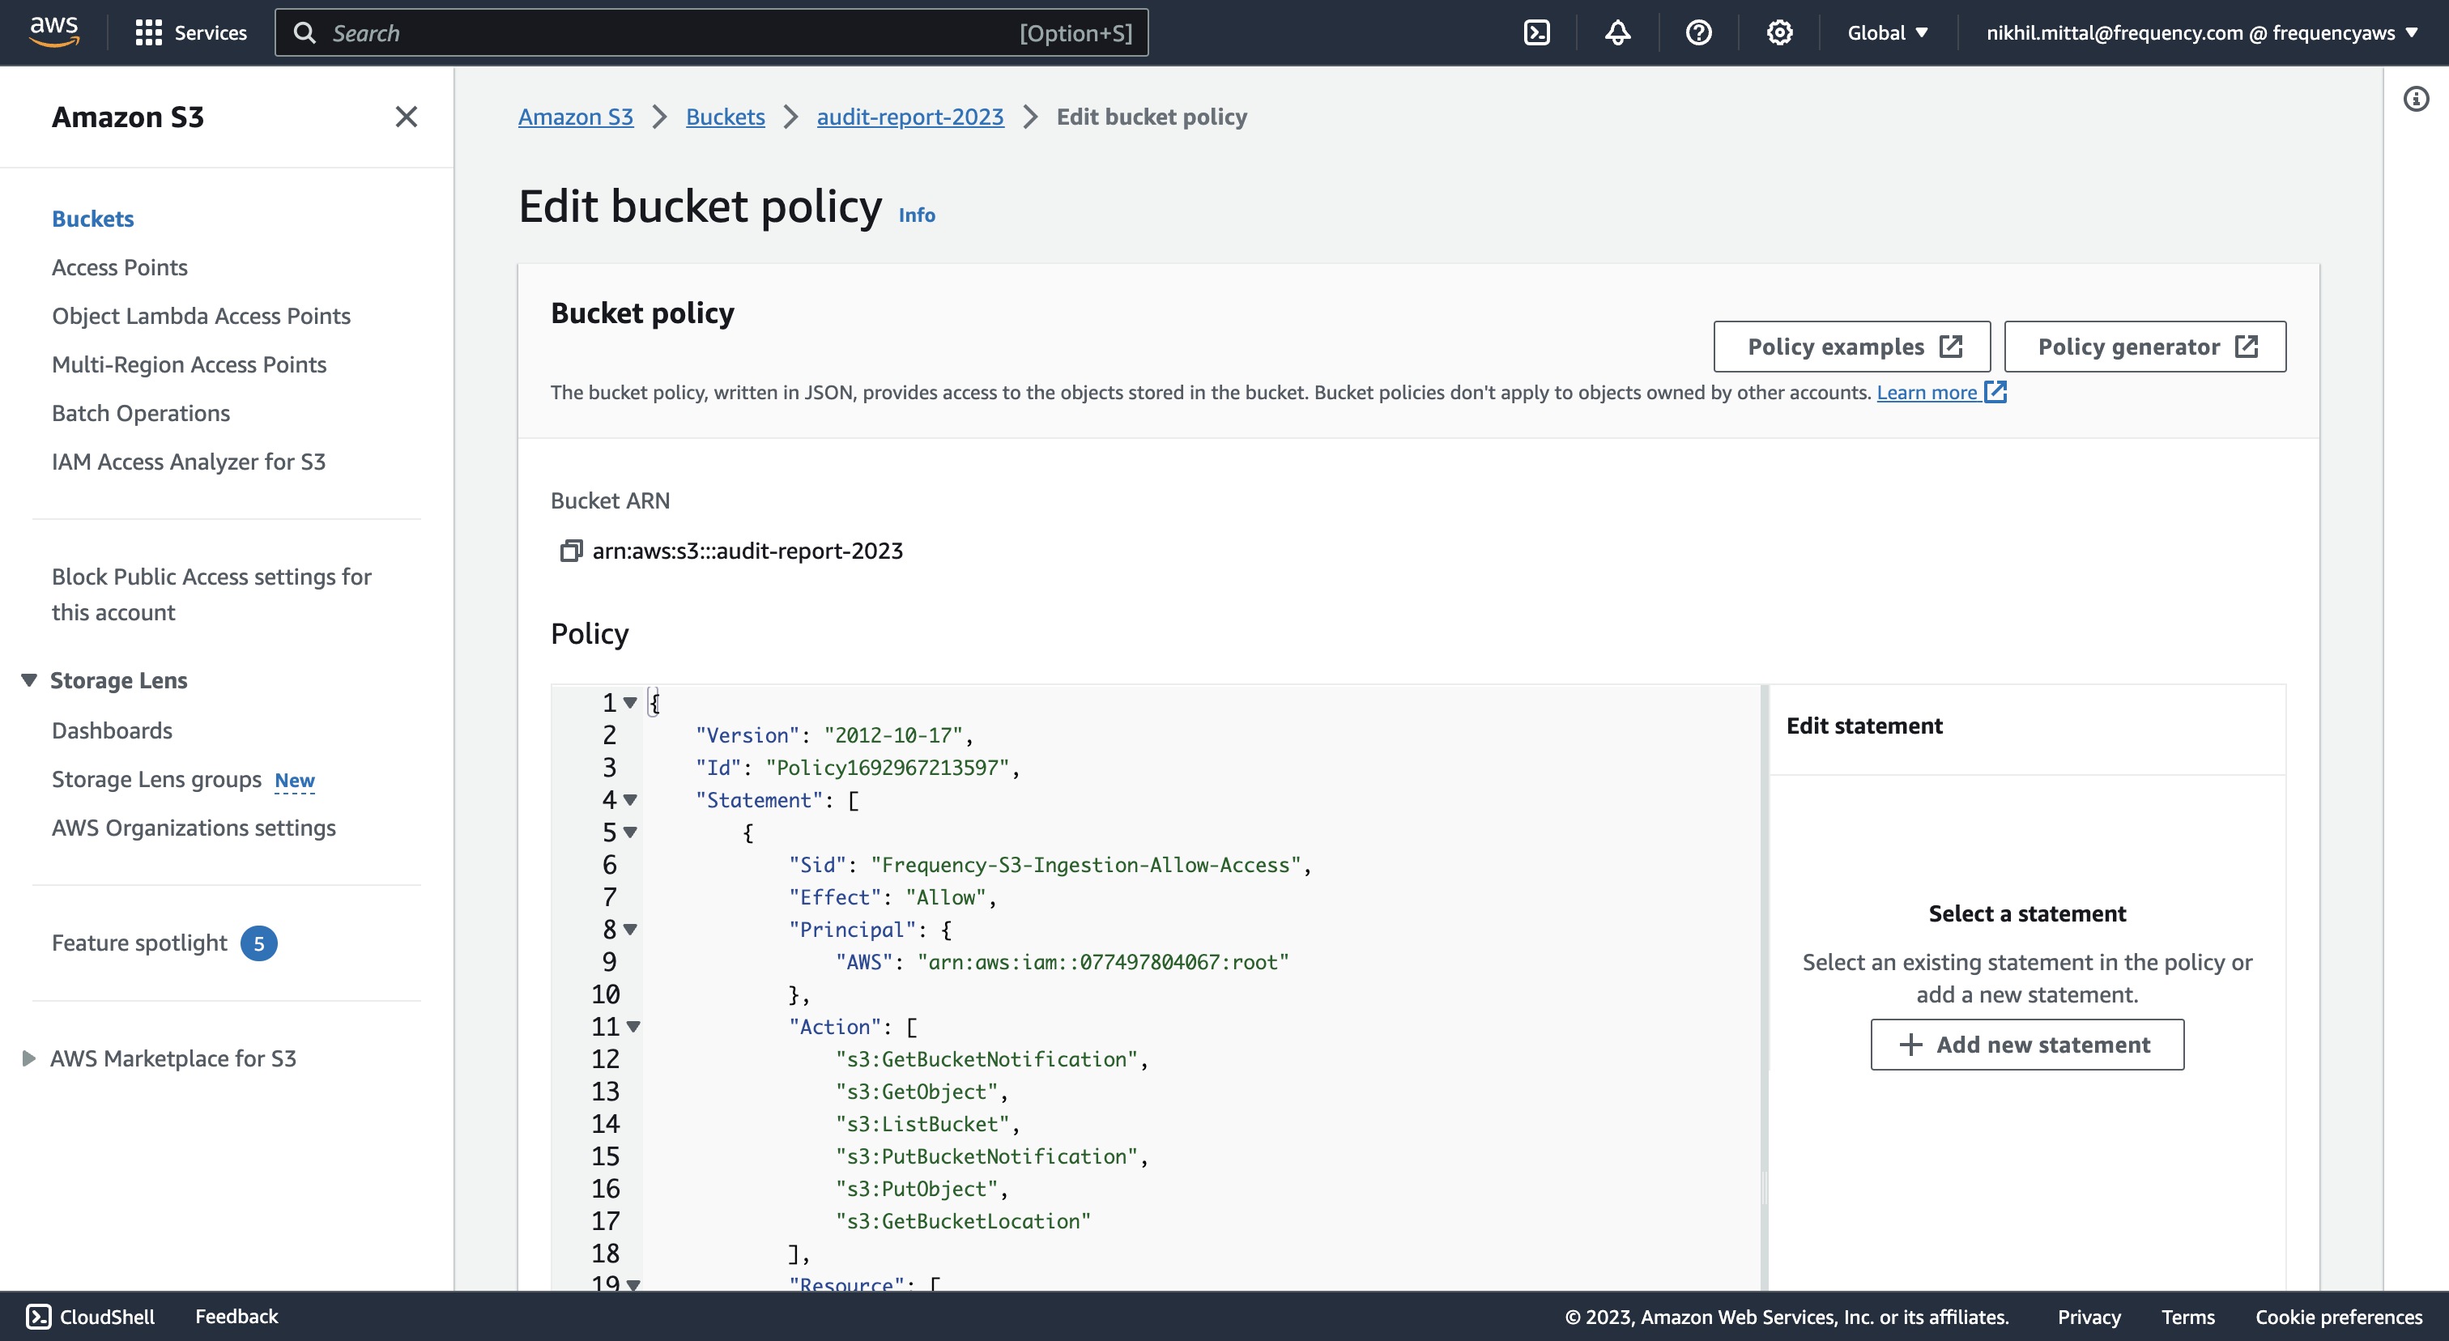Viewport: 2449px width, 1341px height.
Task: Toggle Storage Lens section collapse
Action: 27,679
